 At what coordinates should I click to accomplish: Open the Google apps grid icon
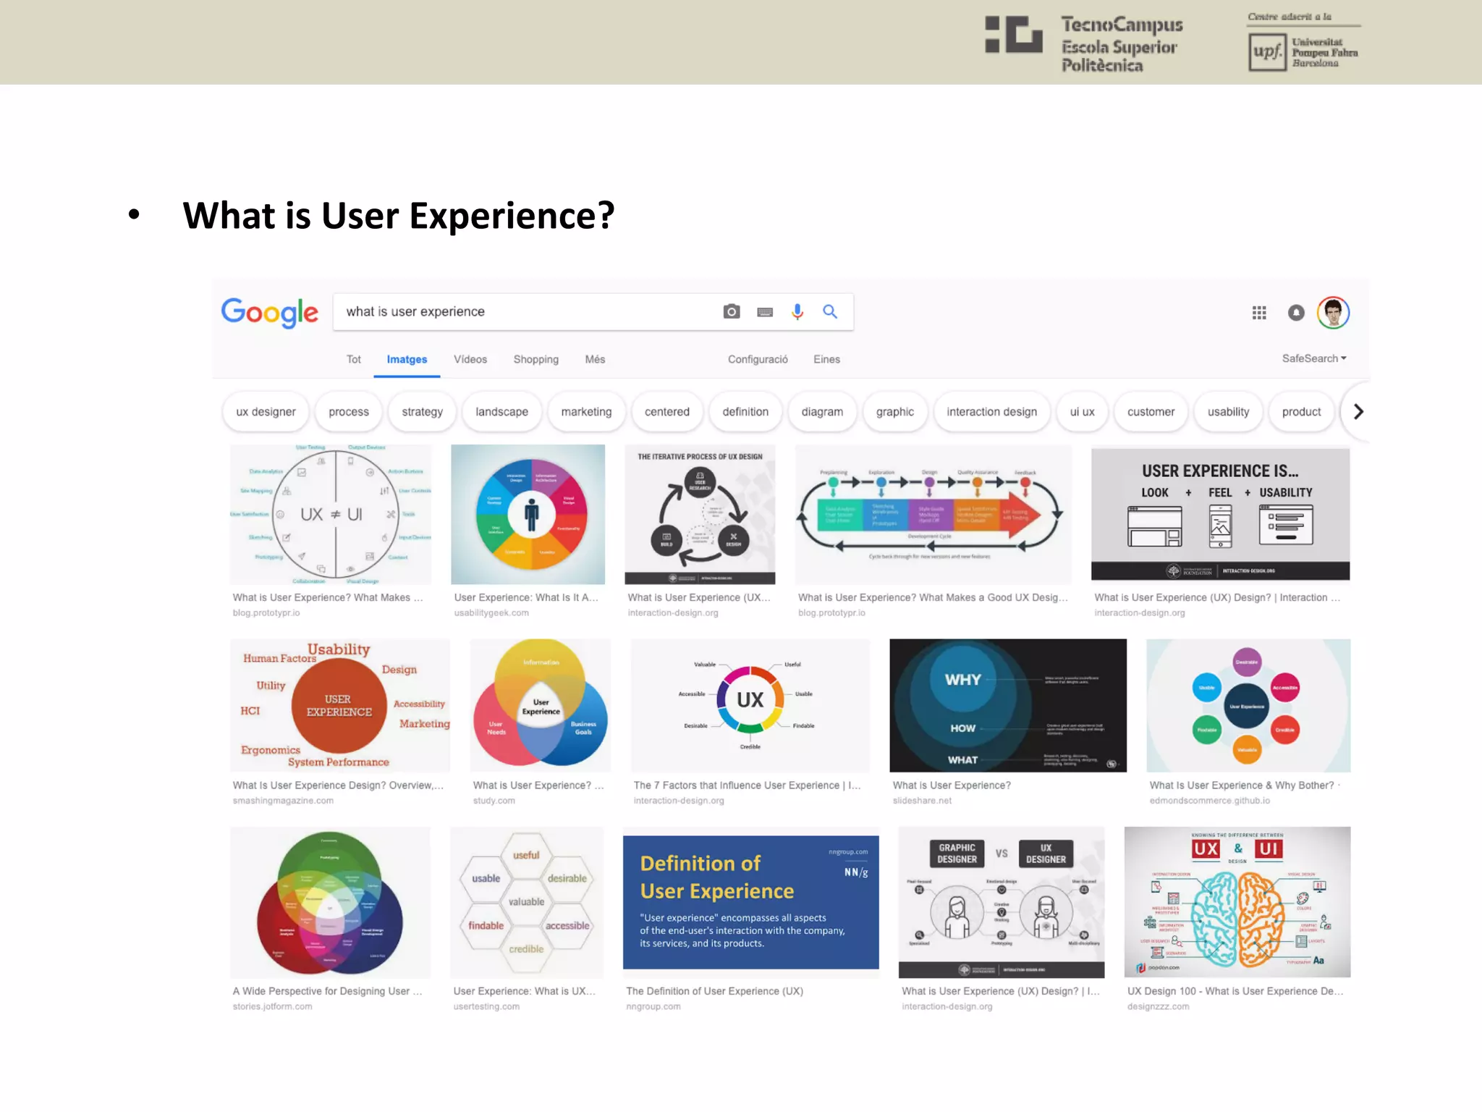coord(1259,313)
